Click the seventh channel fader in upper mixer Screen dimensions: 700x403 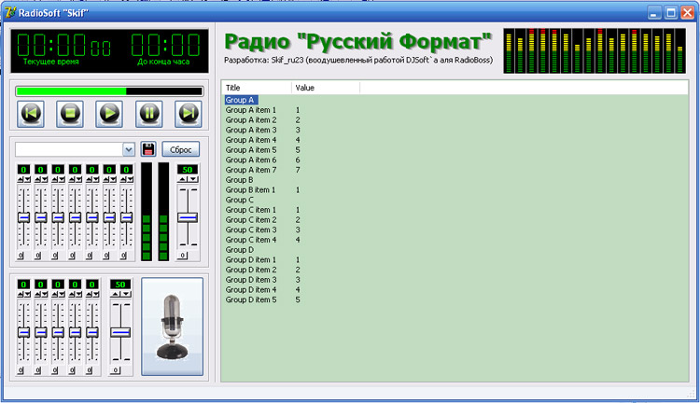coord(126,217)
